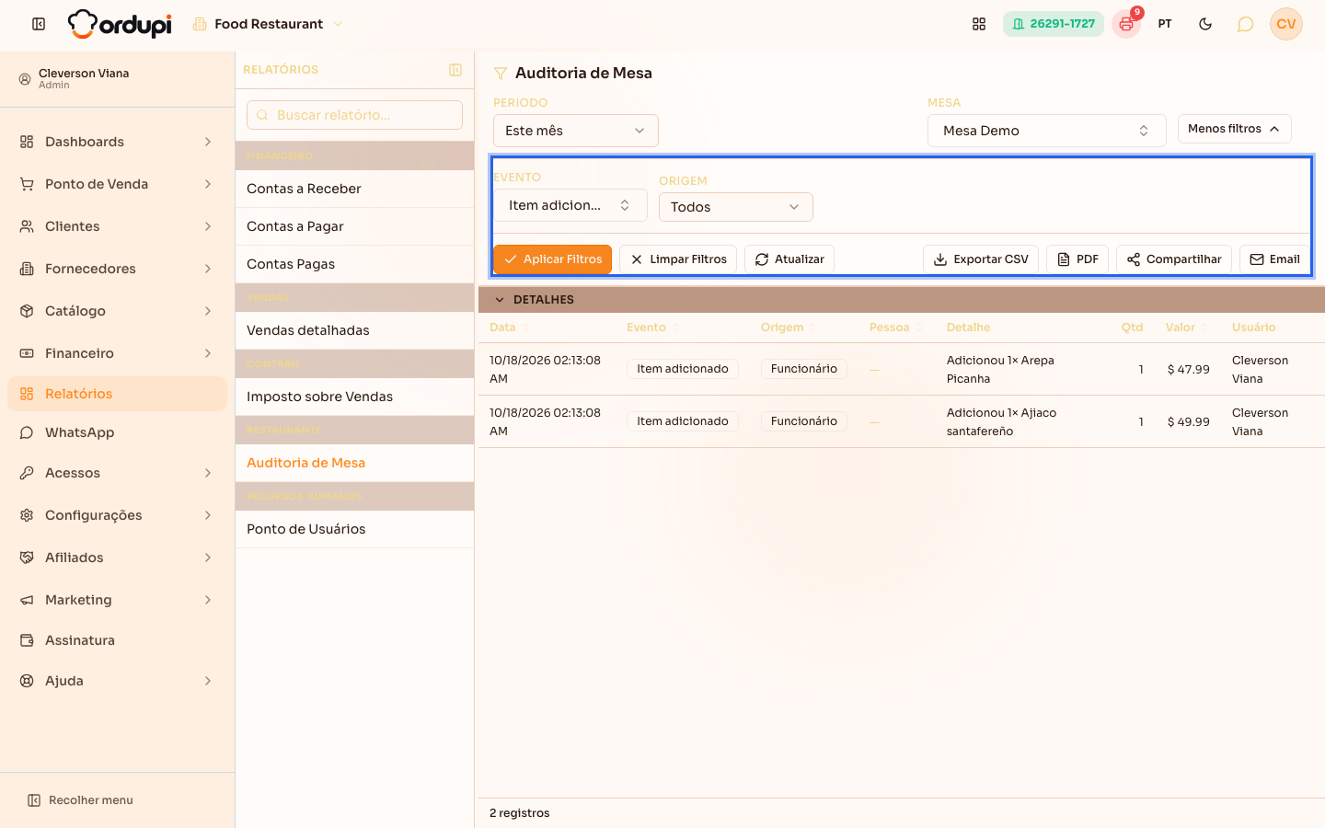Toggle dark mode moon icon
This screenshot has width=1325, height=828.
[x=1205, y=24]
